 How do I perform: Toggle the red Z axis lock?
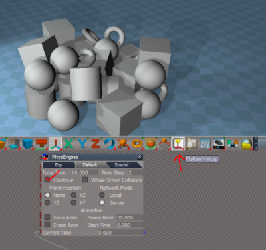96,144
